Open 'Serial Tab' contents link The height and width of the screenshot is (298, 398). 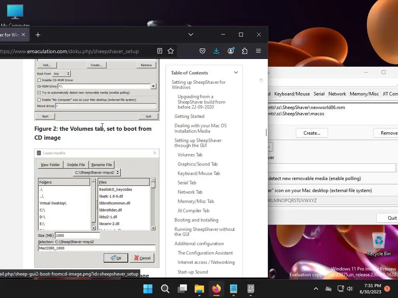point(187,183)
